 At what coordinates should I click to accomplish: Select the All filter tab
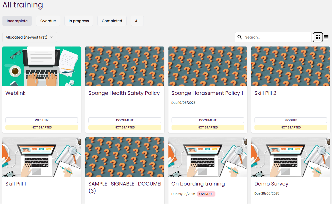(137, 21)
